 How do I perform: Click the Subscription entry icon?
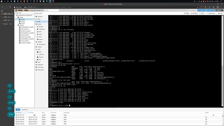coord(36,70)
